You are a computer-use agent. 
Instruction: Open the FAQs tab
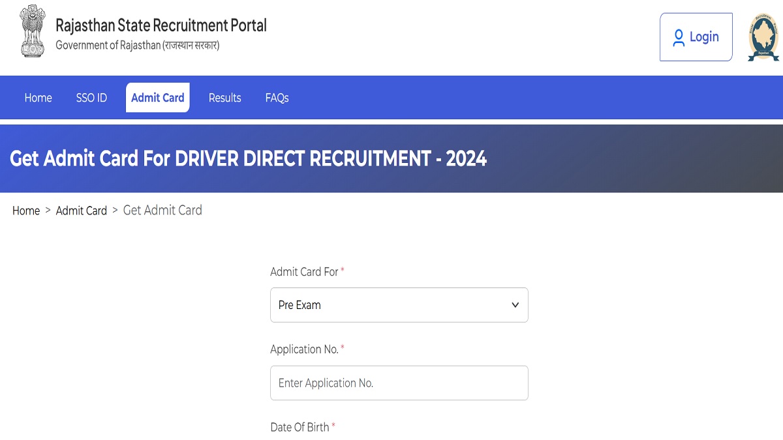[277, 98]
